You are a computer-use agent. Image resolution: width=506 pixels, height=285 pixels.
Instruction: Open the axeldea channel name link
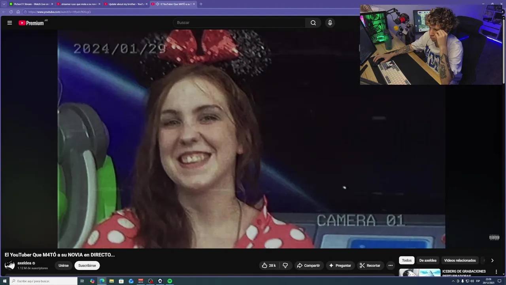(x=24, y=263)
